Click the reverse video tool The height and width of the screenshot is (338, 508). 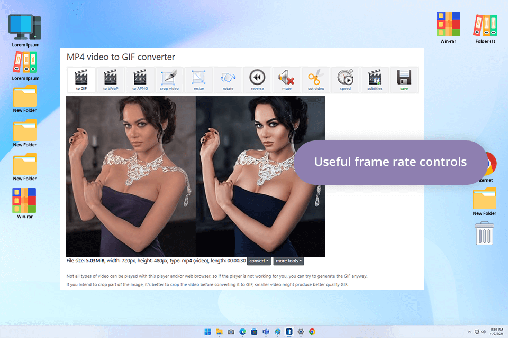[257, 80]
